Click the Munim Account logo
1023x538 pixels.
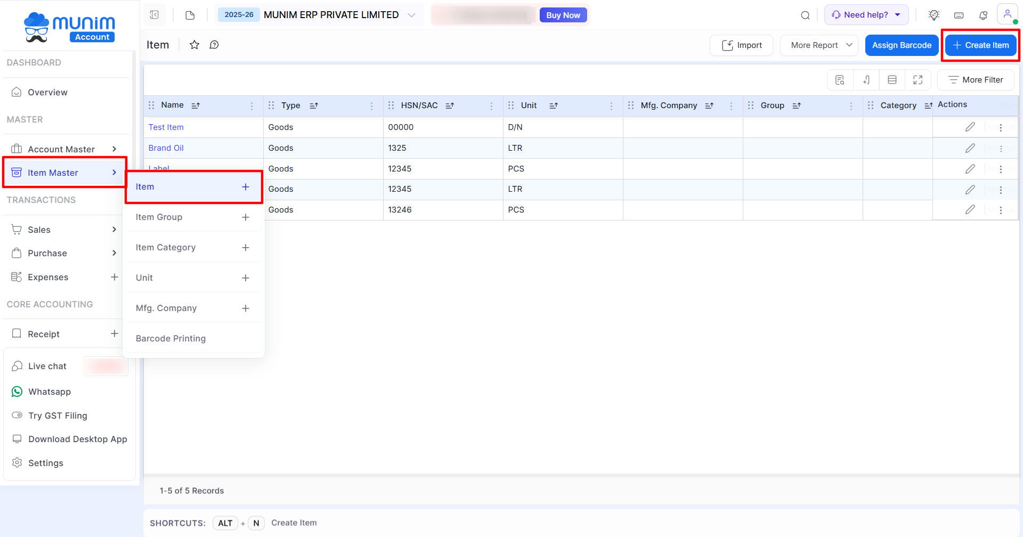(69, 27)
